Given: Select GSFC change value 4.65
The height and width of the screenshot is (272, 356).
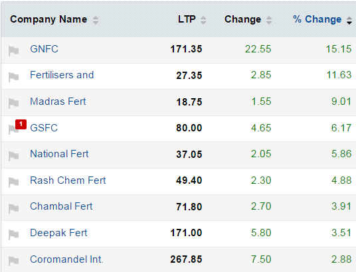Looking at the screenshot, I should 261,128.
